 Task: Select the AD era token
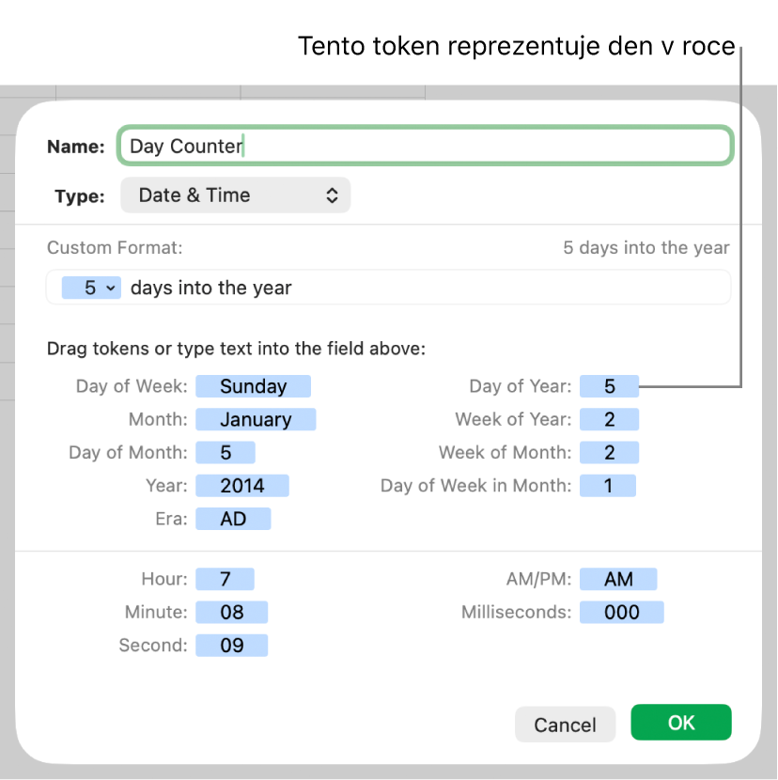(x=233, y=518)
